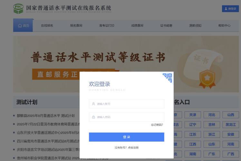Open the 在线报名 menu item
The image size is (241, 161).
click(47, 25)
